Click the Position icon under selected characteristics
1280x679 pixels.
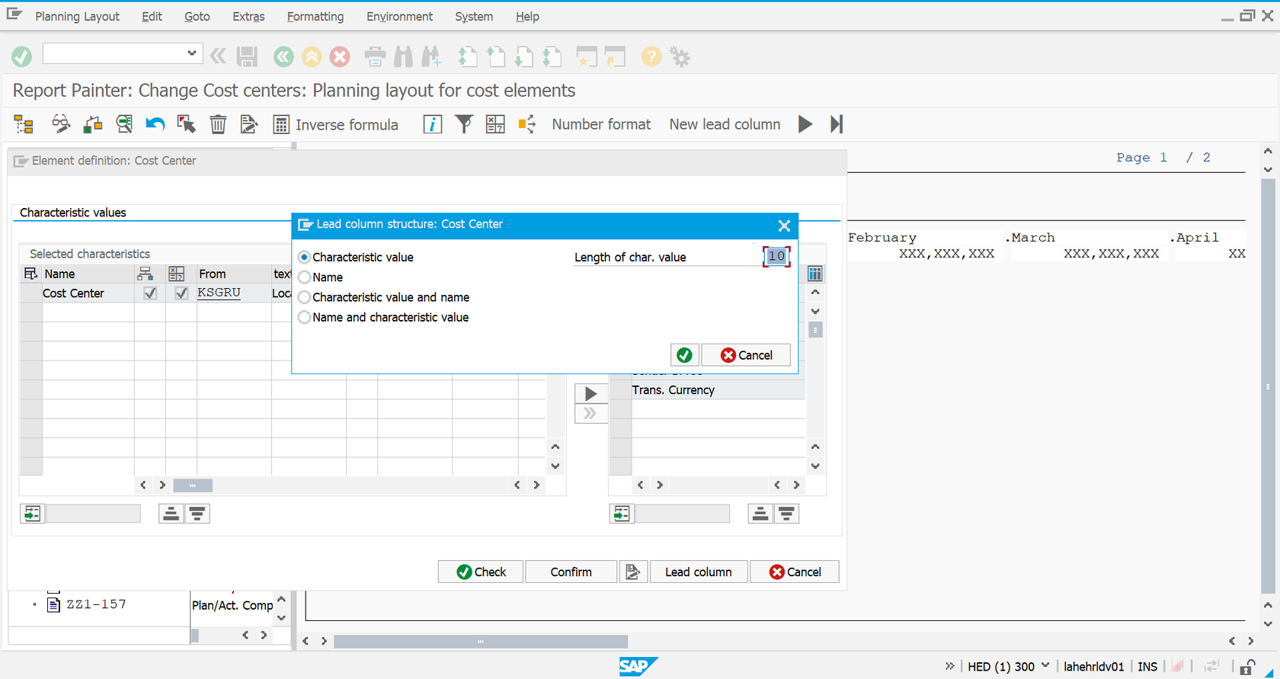point(32,514)
